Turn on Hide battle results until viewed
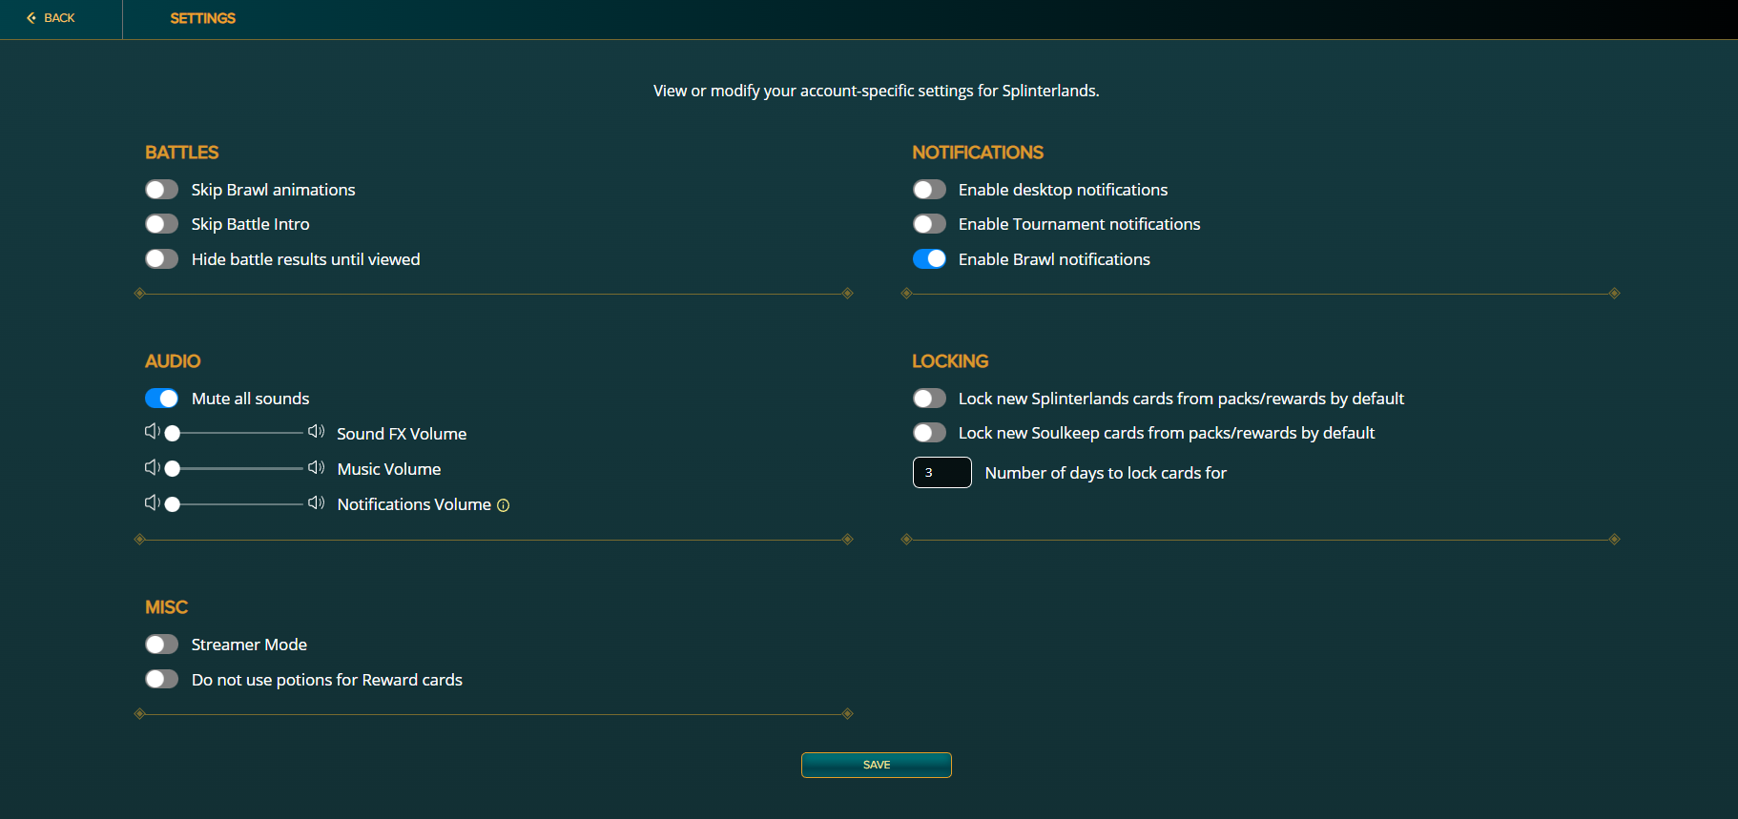Image resolution: width=1738 pixels, height=819 pixels. tap(162, 259)
